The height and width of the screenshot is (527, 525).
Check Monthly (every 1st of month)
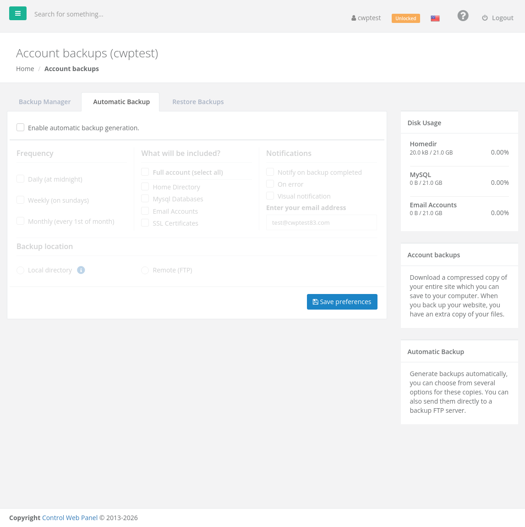pyautogui.click(x=21, y=221)
